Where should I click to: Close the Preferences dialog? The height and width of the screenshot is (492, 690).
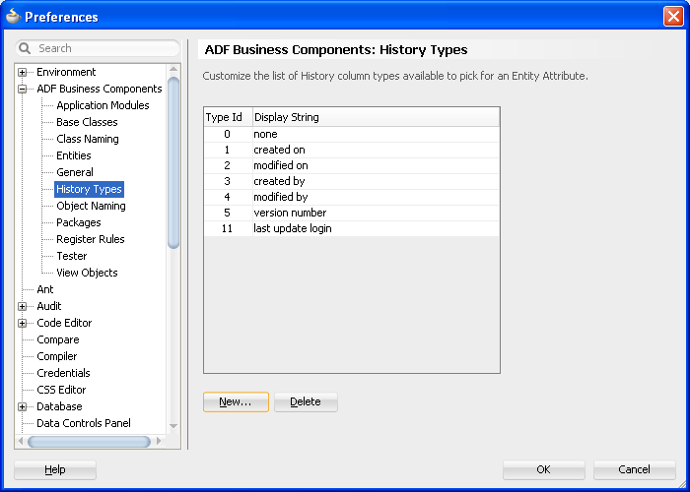[x=673, y=17]
